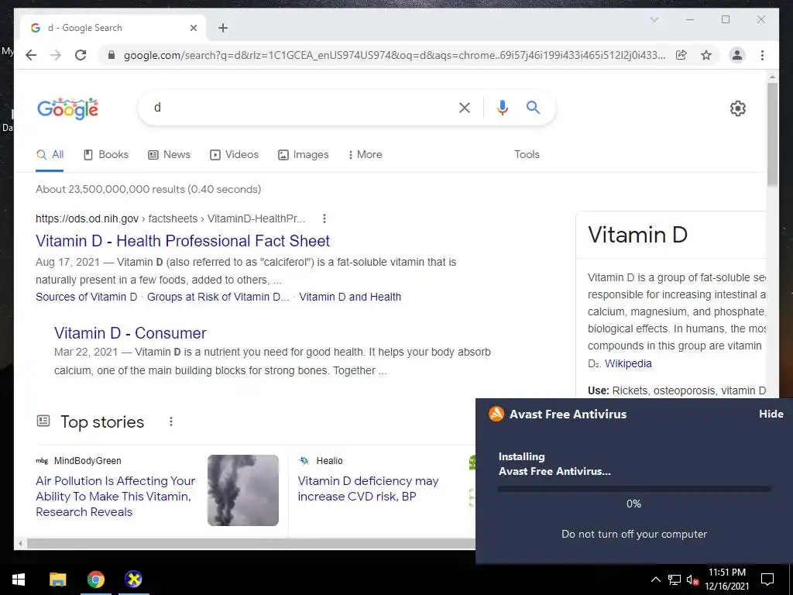793x595 pixels.
Task: Share this page icon in address bar
Action: pyautogui.click(x=681, y=55)
